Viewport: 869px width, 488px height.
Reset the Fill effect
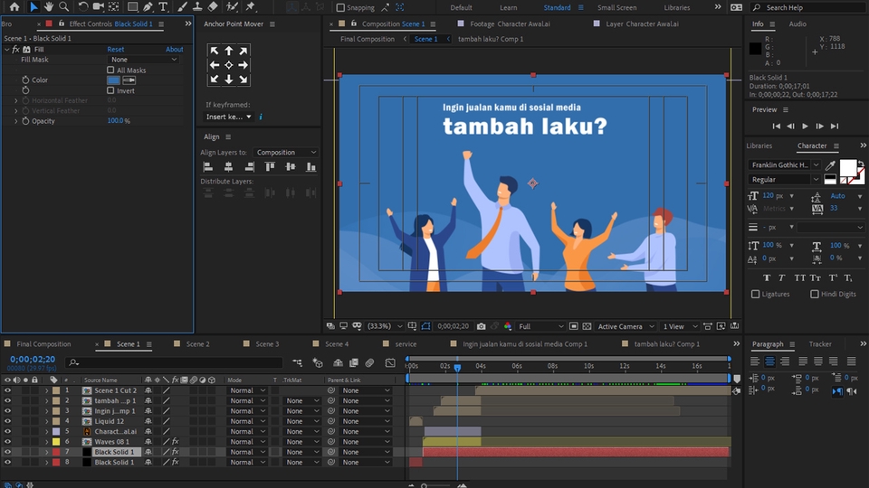tap(115, 49)
